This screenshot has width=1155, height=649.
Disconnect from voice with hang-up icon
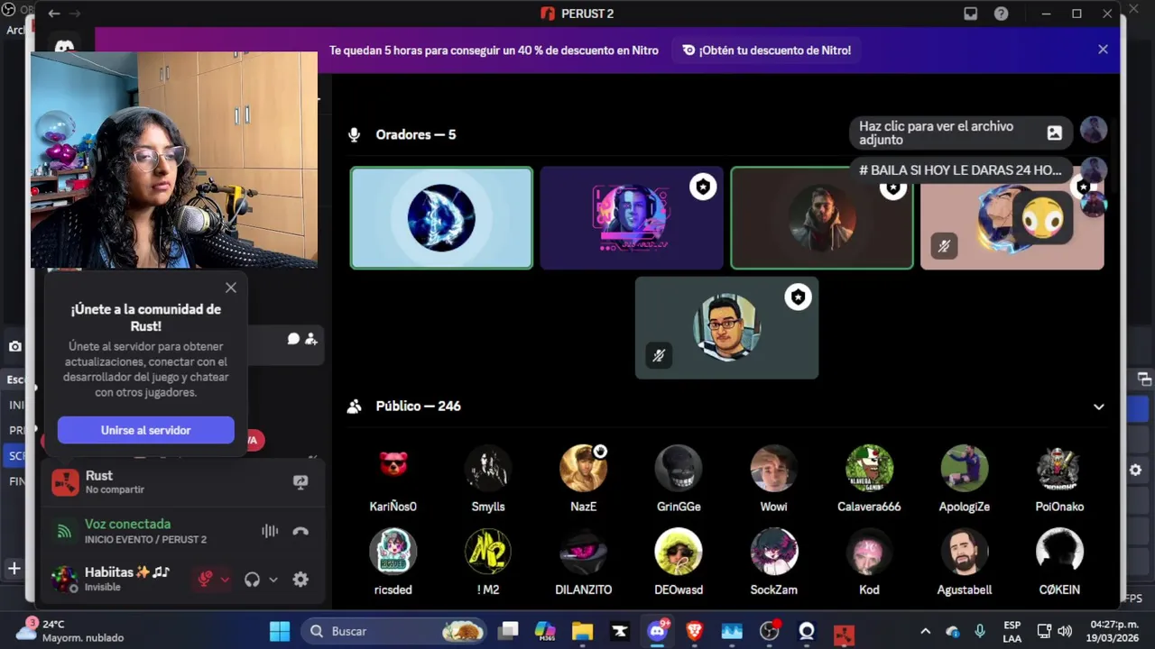[300, 531]
